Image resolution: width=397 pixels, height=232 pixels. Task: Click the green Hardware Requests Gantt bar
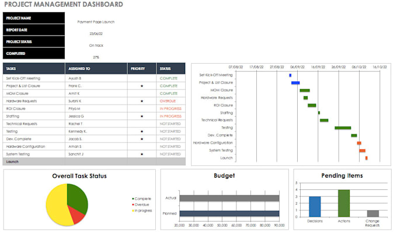point(305,98)
